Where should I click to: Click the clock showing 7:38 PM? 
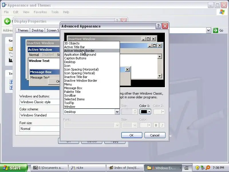coord(218,168)
